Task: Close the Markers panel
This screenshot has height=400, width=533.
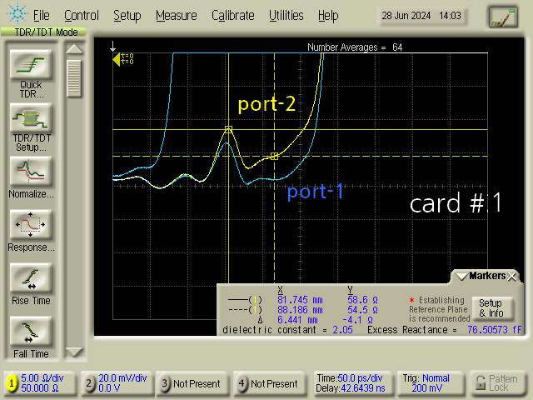Action: 511,277
